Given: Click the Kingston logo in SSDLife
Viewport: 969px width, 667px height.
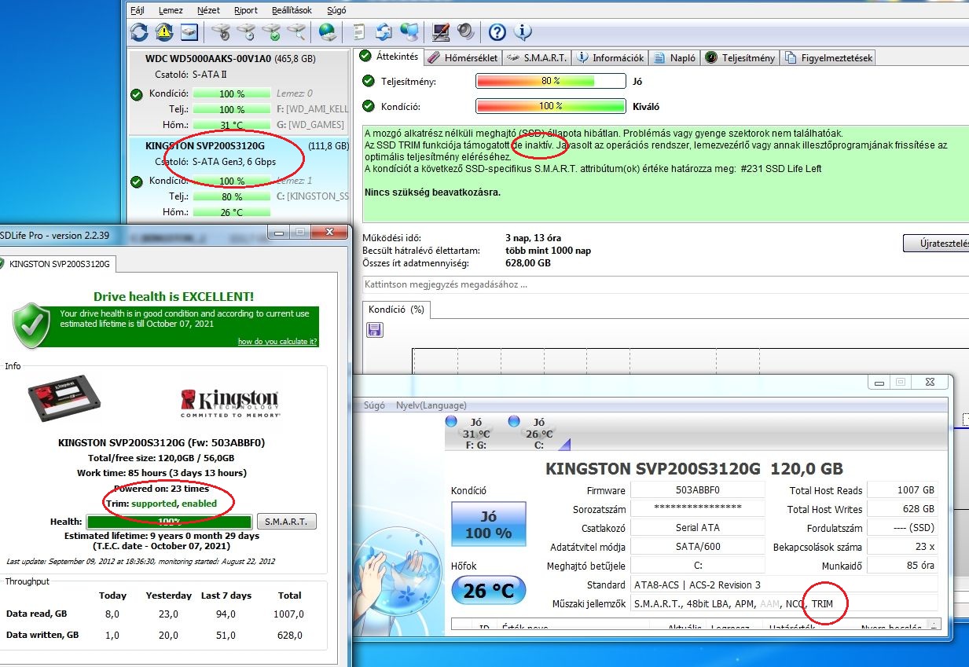Looking at the screenshot, I should pyautogui.click(x=229, y=401).
